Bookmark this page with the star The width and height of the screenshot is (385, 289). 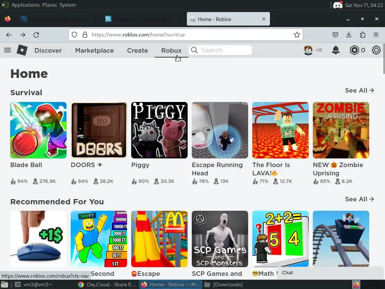click(x=297, y=35)
